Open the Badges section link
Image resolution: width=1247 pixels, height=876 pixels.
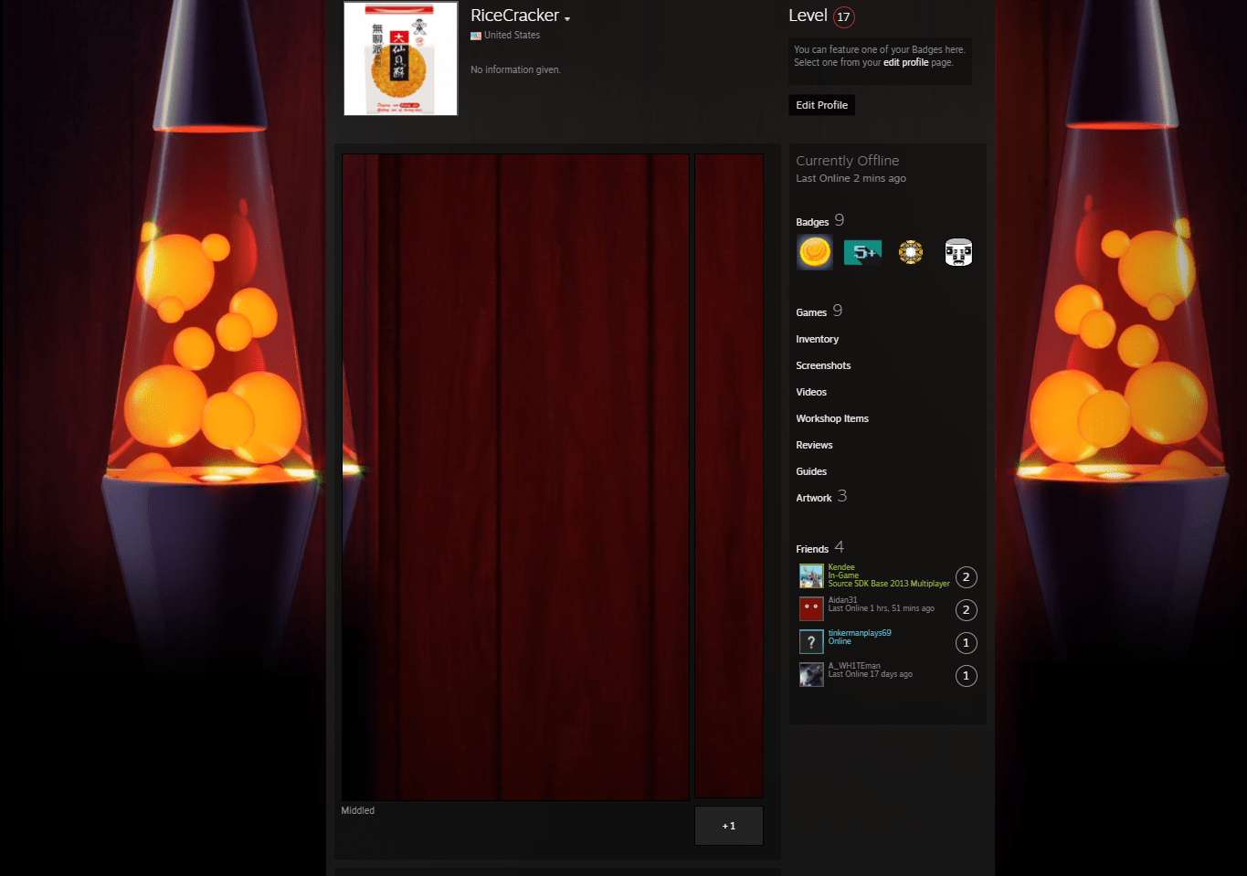(x=812, y=222)
